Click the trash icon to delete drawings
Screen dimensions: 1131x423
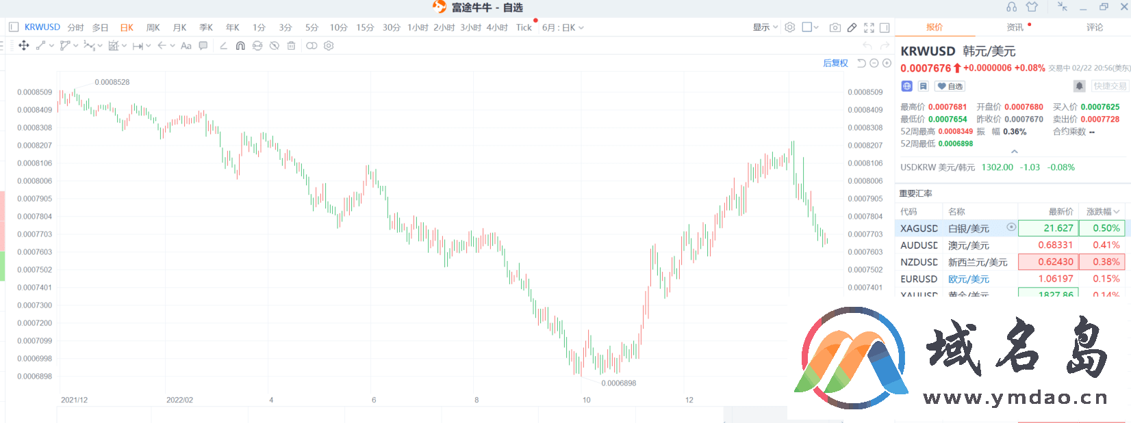pyautogui.click(x=291, y=46)
